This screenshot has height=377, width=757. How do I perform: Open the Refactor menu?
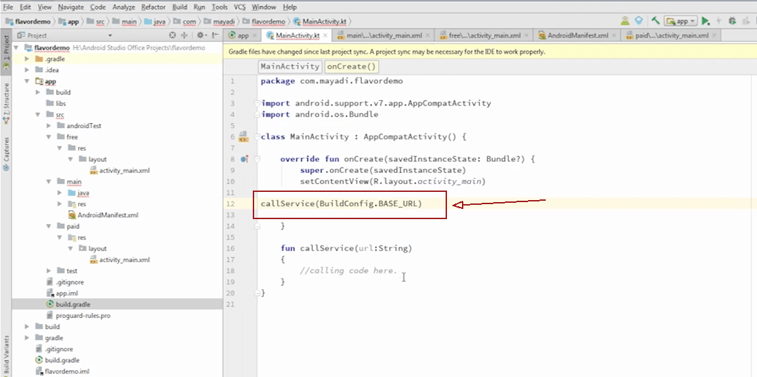coord(153,7)
